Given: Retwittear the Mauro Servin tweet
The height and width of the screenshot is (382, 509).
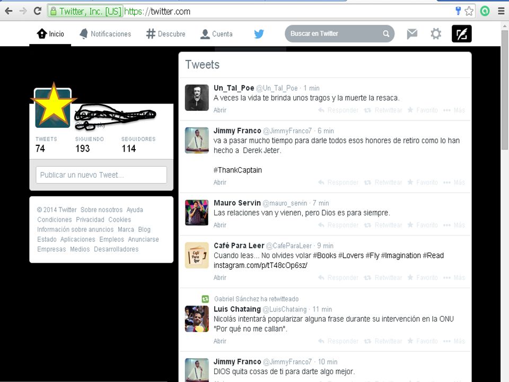Looking at the screenshot, I should [x=383, y=225].
